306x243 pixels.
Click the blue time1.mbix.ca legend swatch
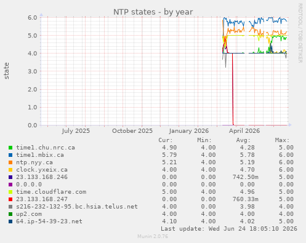pyautogui.click(x=10, y=155)
